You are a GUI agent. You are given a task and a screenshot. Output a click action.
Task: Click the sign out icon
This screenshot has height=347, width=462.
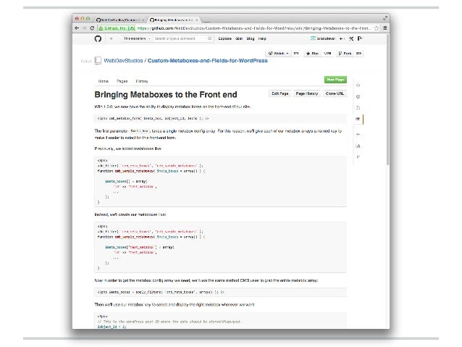(x=360, y=38)
